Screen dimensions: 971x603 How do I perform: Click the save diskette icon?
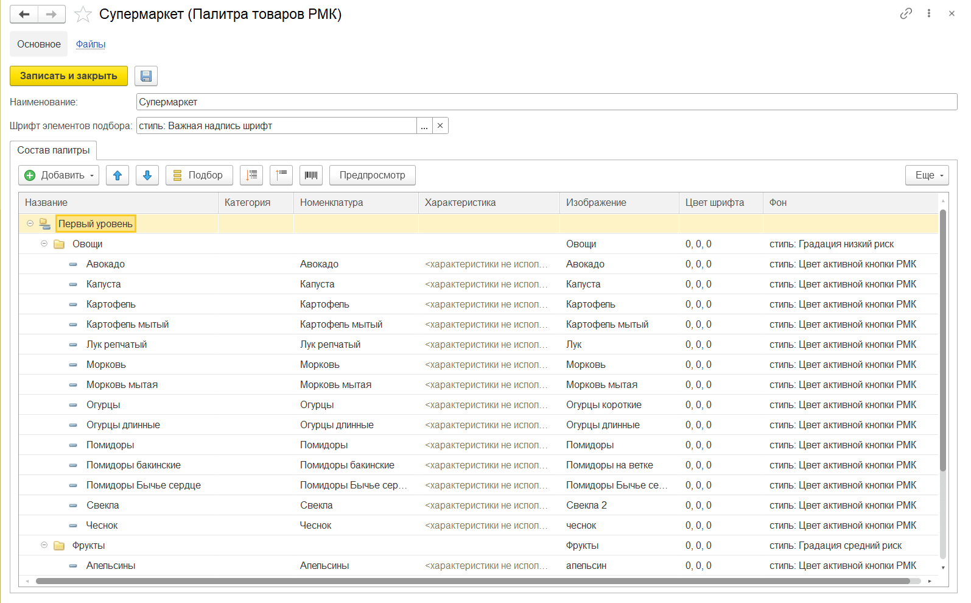(x=146, y=76)
